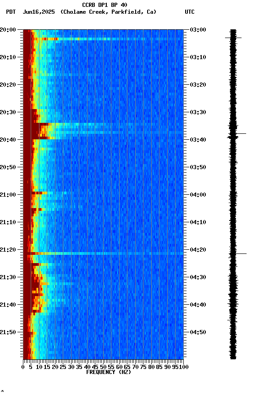The height and width of the screenshot is (396, 253).
Task: Click the 03:50 UTC time label
Action: [x=198, y=167]
